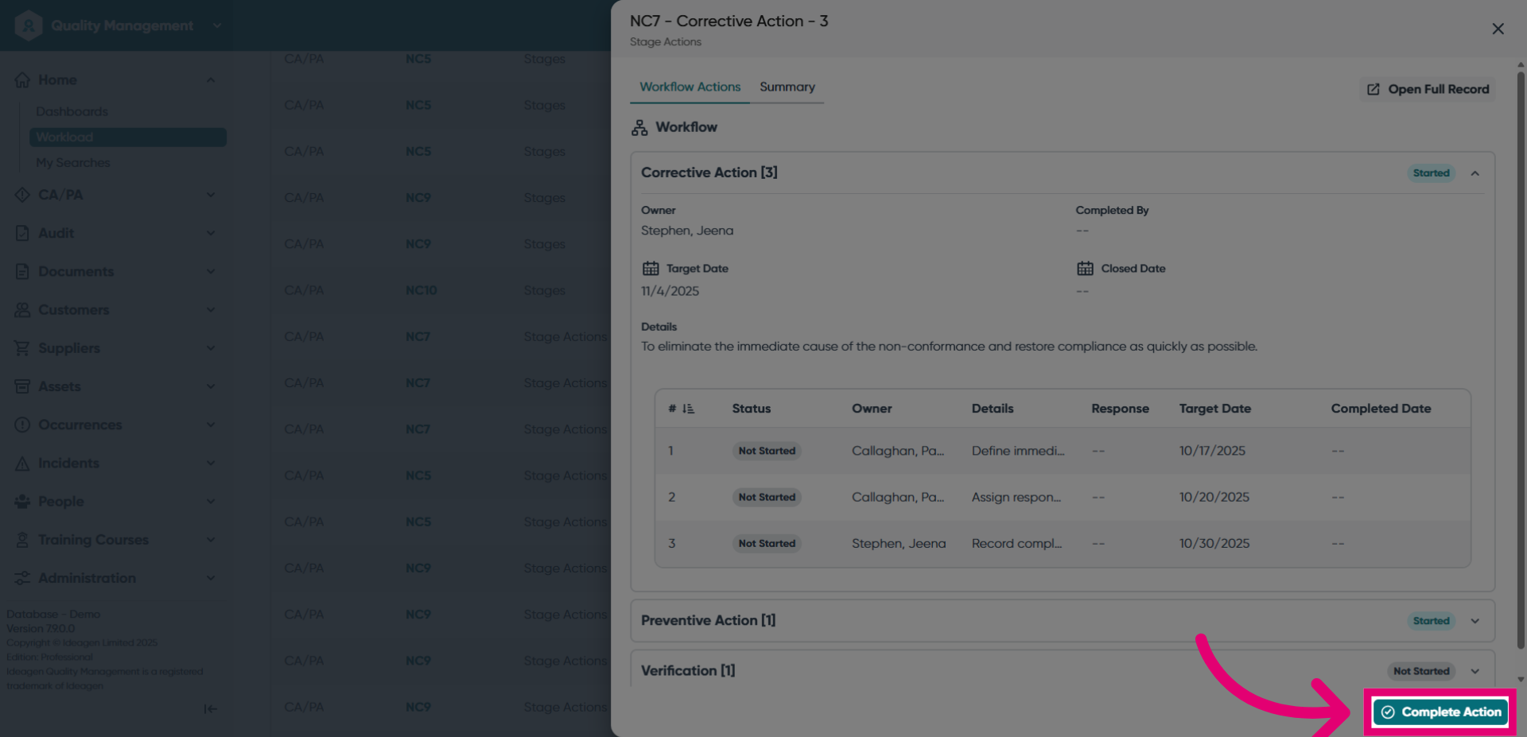Click the Response column header

click(1120, 409)
